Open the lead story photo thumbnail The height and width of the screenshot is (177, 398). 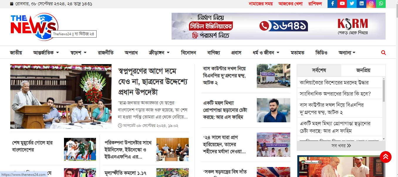coord(61,96)
